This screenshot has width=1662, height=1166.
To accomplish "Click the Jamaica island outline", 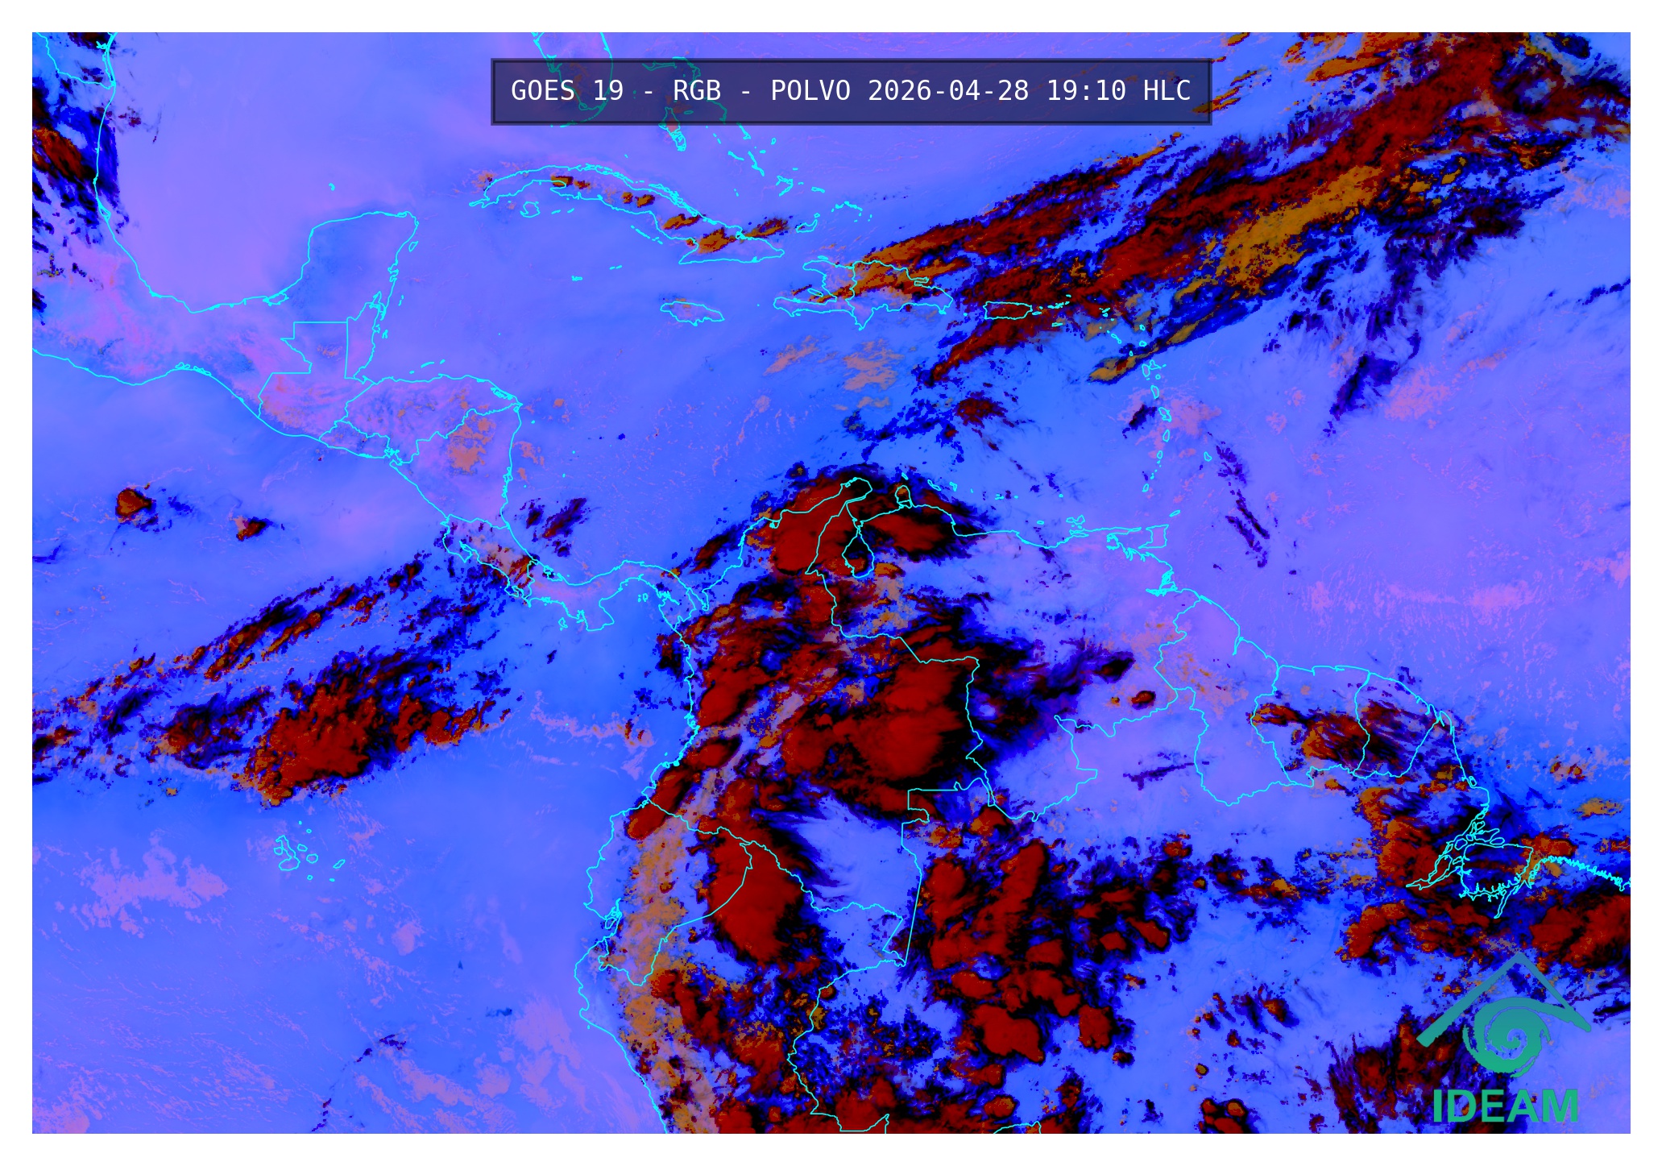I will 690,311.
